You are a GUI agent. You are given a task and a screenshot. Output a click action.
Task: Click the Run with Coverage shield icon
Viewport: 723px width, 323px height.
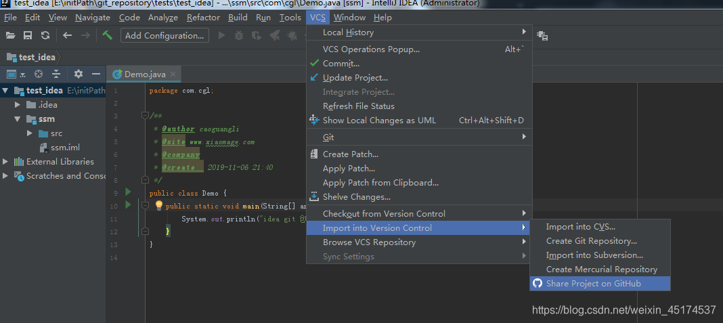(257, 35)
